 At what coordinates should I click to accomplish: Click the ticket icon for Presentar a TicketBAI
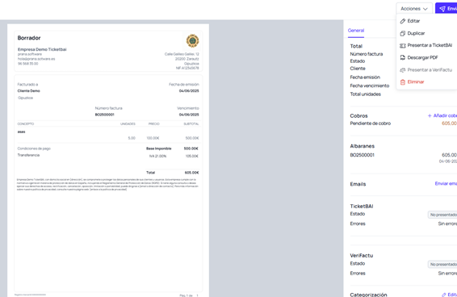coord(402,45)
